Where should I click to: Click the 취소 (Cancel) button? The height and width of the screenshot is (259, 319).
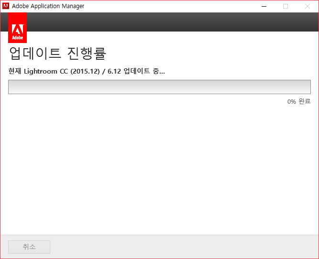coord(29,247)
